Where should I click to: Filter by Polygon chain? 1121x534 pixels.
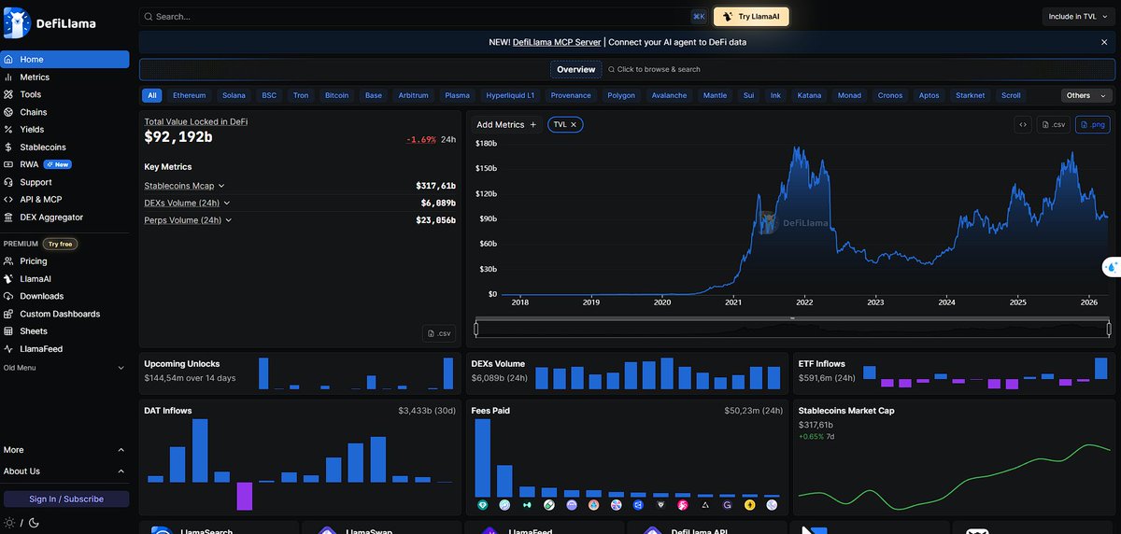(x=621, y=95)
